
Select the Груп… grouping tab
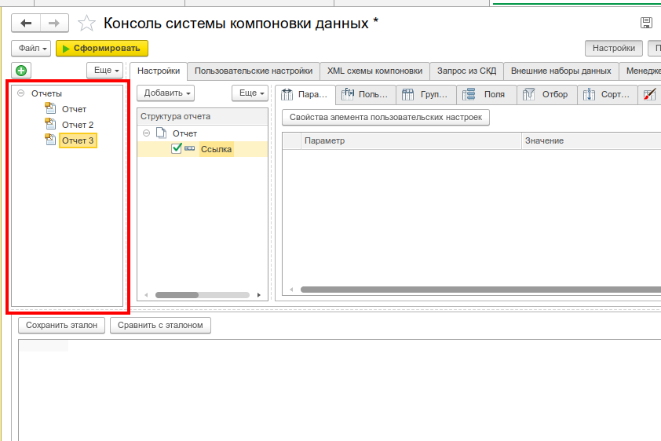[x=425, y=94]
